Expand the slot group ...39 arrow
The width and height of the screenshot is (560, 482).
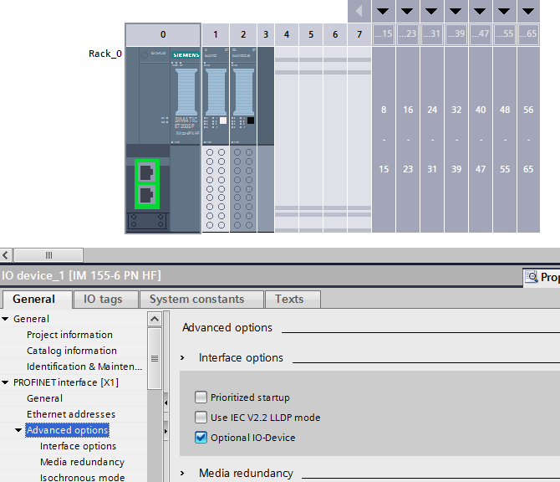tap(456, 11)
